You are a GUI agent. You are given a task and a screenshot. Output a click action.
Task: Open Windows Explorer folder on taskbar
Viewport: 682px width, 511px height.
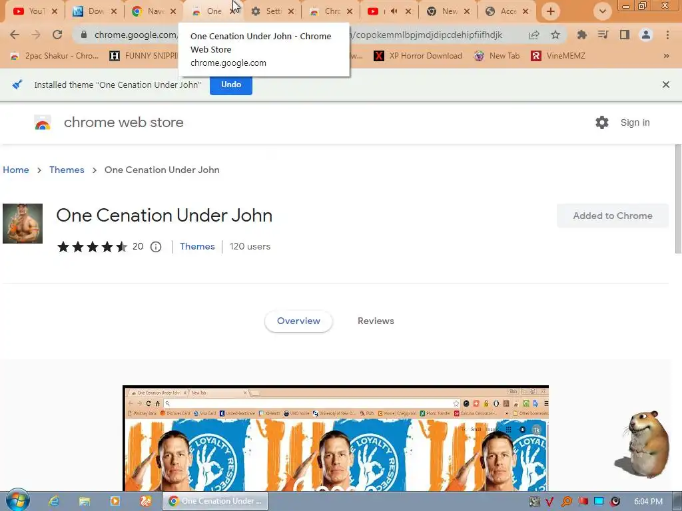click(x=85, y=501)
